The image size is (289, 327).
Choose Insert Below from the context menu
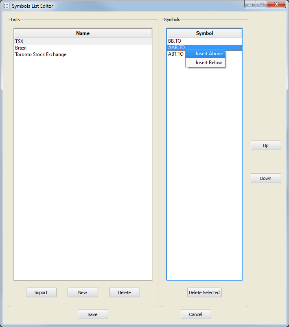tap(208, 63)
